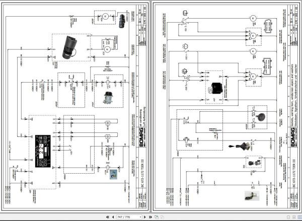Go to the first page
The width and height of the screenshot is (302, 221).
coord(108,217)
